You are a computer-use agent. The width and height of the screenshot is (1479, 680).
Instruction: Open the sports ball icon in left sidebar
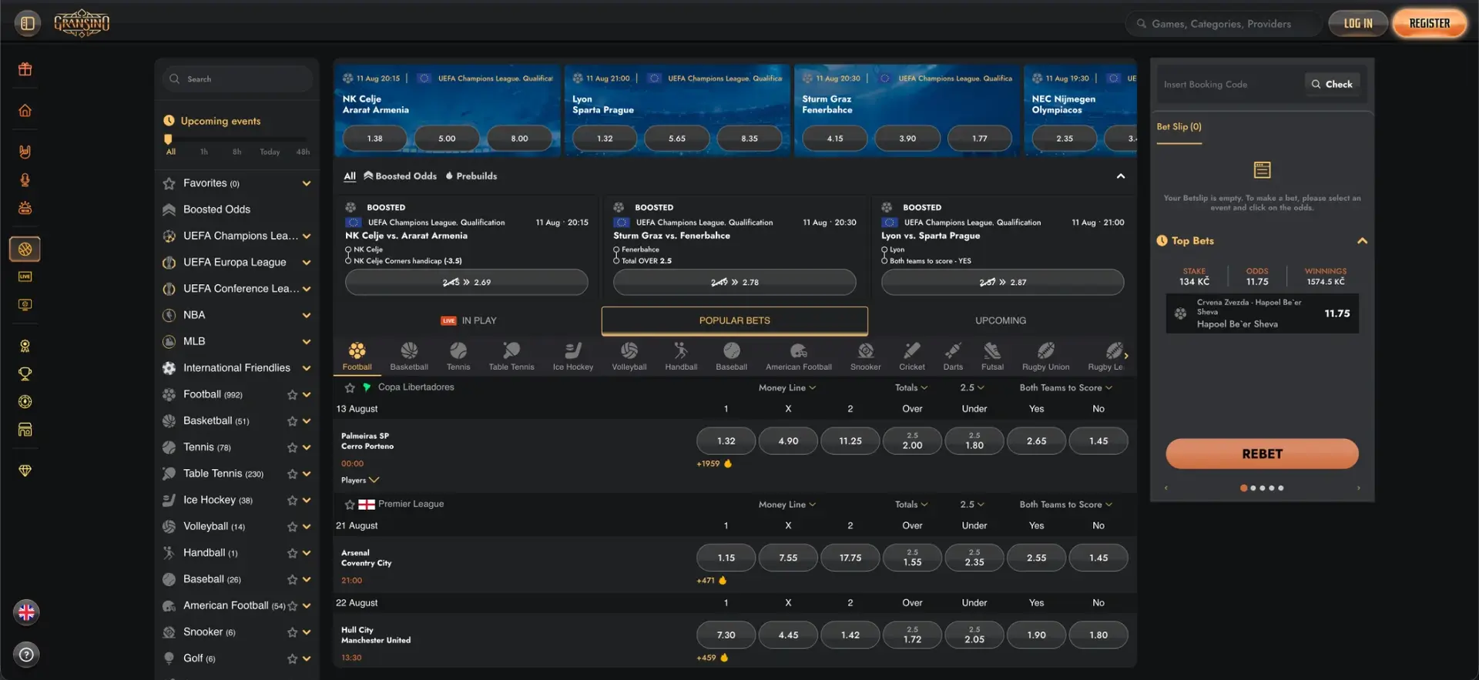pyautogui.click(x=25, y=249)
